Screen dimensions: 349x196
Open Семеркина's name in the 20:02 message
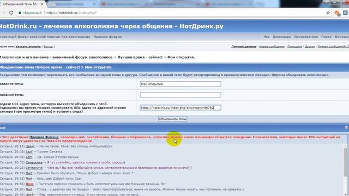[x=34, y=168]
